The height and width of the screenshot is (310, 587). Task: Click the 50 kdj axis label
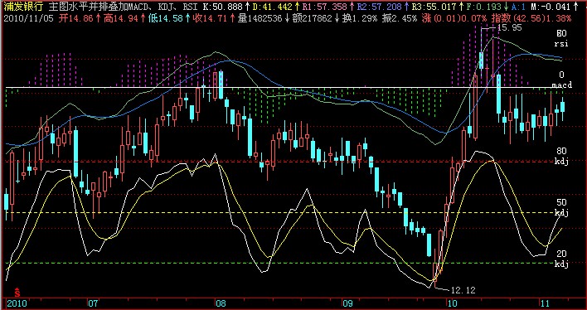point(561,208)
